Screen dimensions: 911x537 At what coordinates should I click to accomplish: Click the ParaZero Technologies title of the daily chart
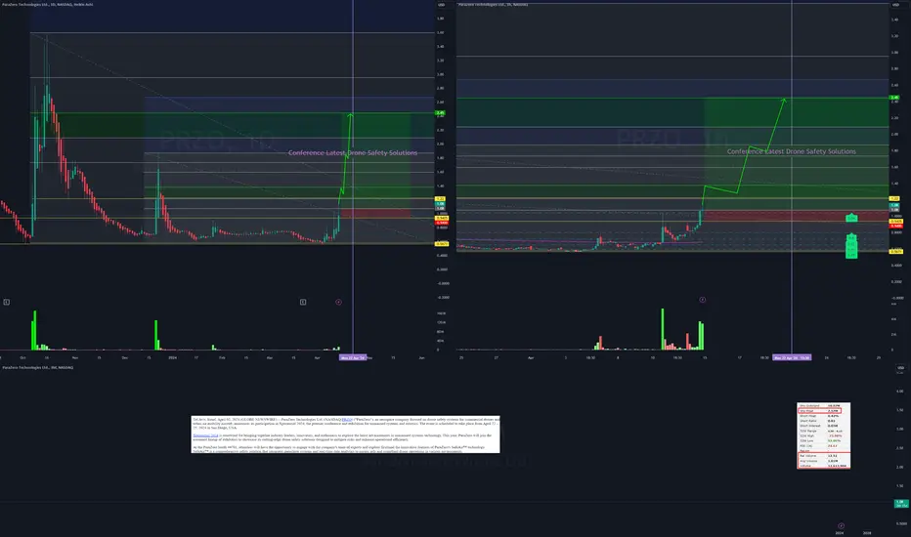(x=48, y=4)
